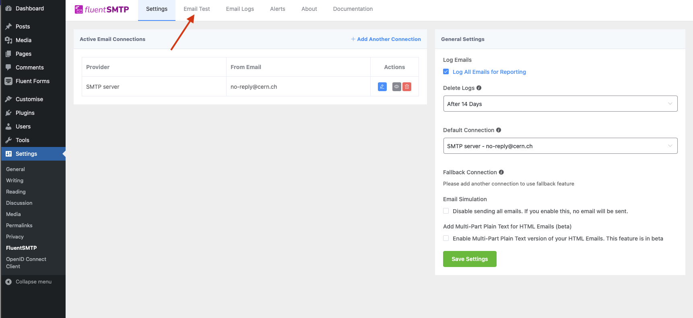Click no-reply@cern.ch table cell
The width and height of the screenshot is (693, 318).
(x=298, y=87)
